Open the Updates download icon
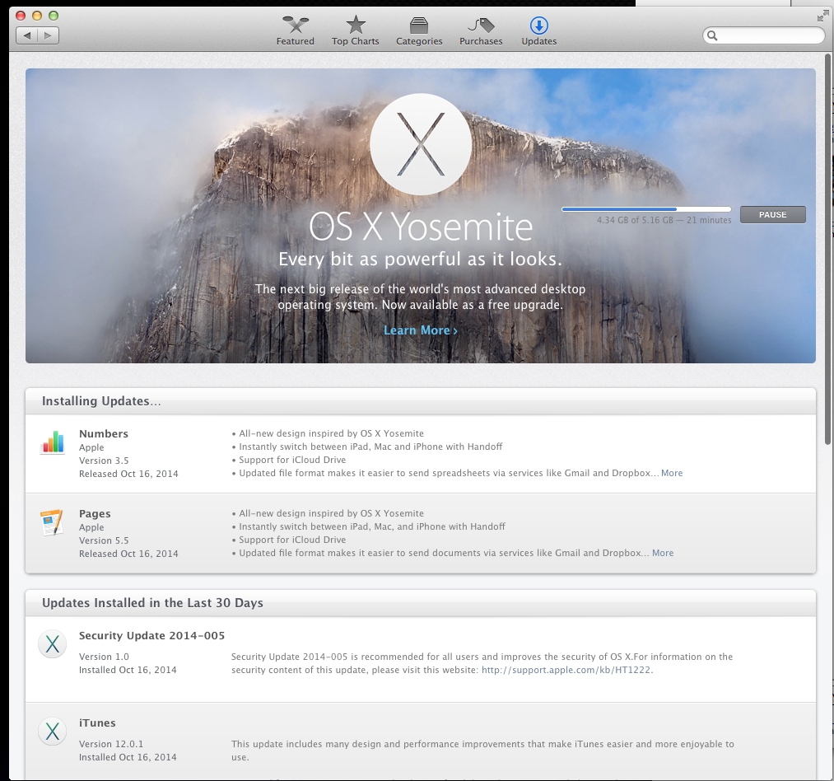Viewport: 834px width, 781px height. tap(538, 25)
